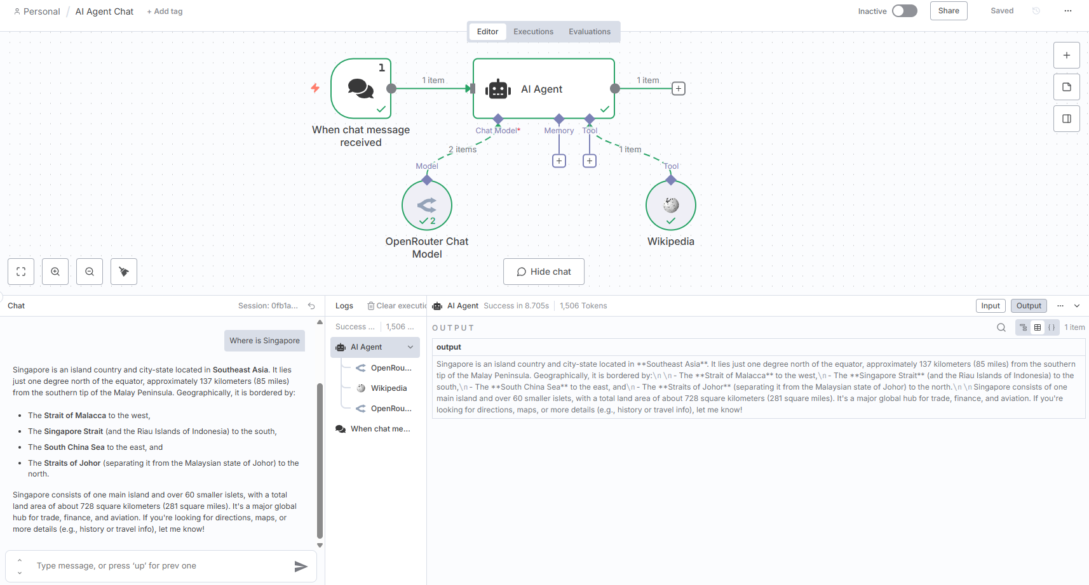Click the send message arrow icon
The width and height of the screenshot is (1089, 585).
(x=301, y=567)
